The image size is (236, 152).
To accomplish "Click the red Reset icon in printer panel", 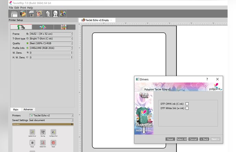I will 53,143.
